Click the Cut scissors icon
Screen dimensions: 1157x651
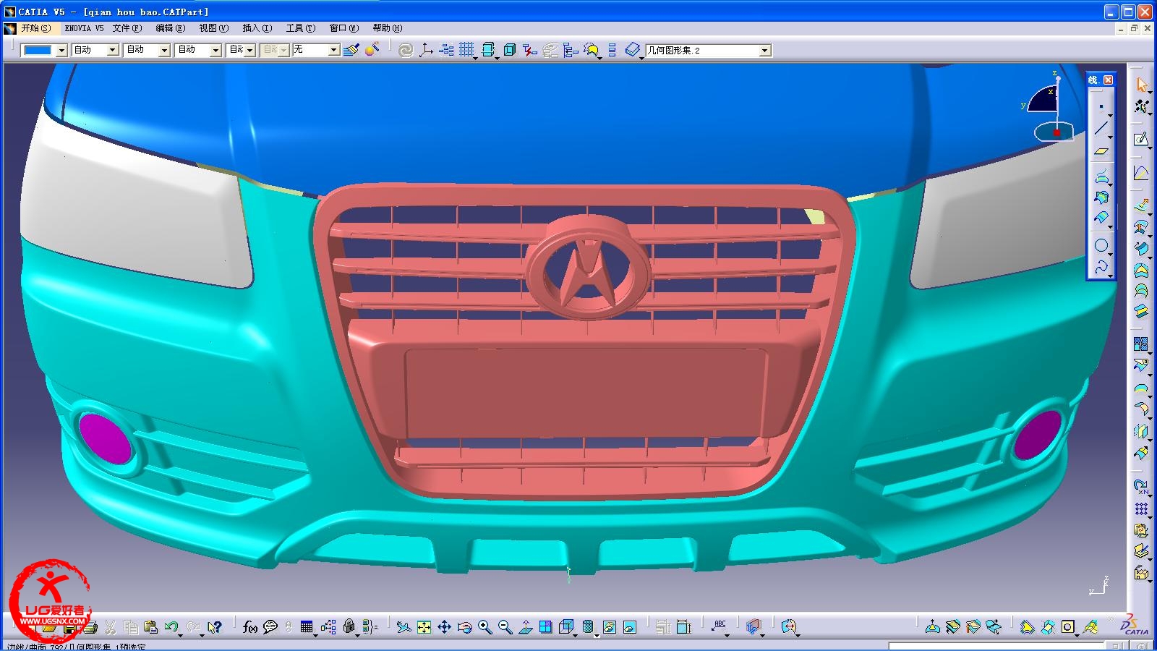[x=111, y=627]
